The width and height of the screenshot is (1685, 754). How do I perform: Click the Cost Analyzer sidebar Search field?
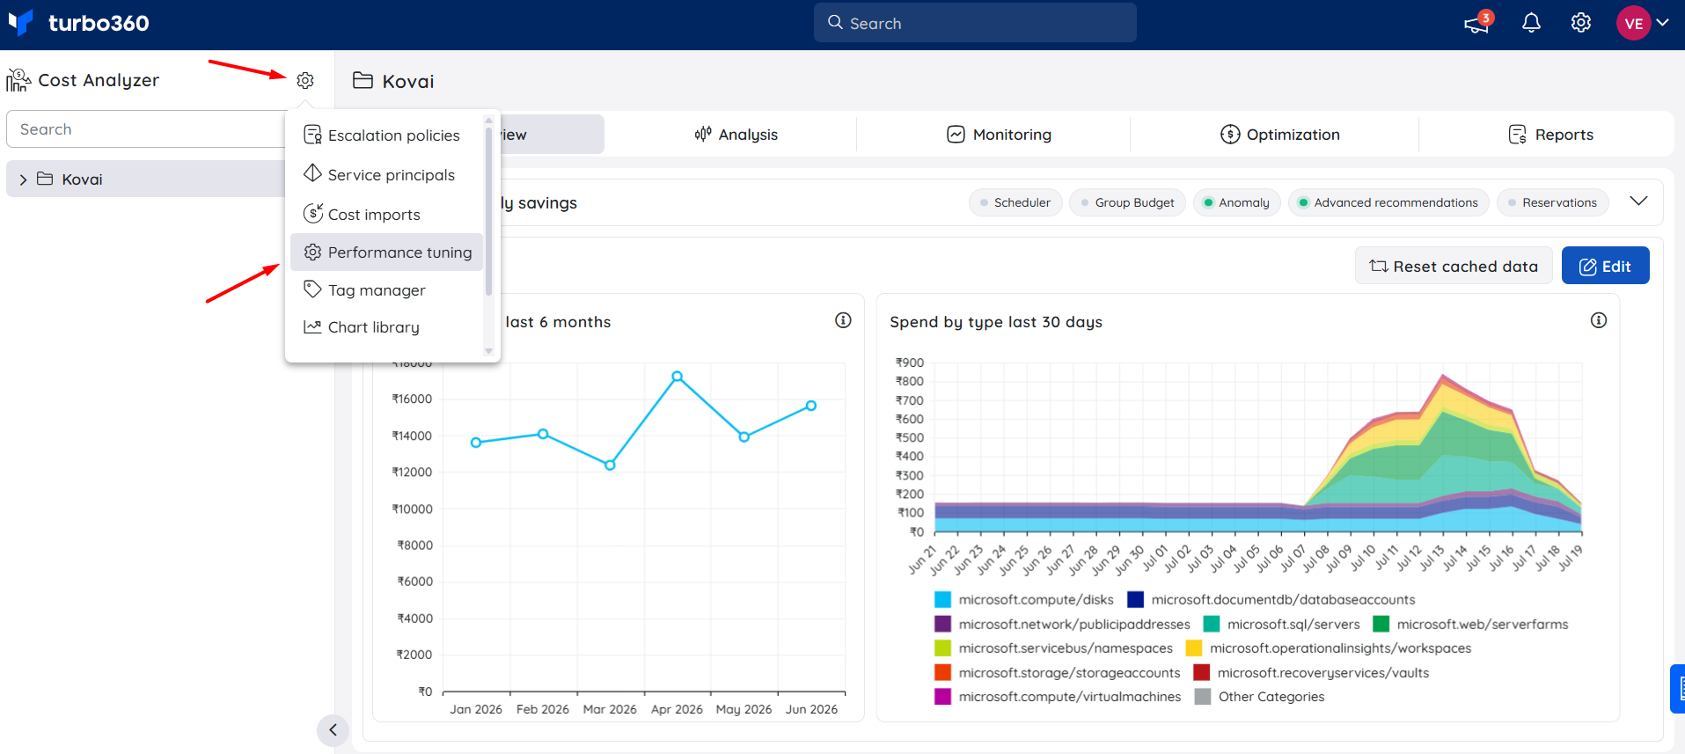click(x=146, y=129)
